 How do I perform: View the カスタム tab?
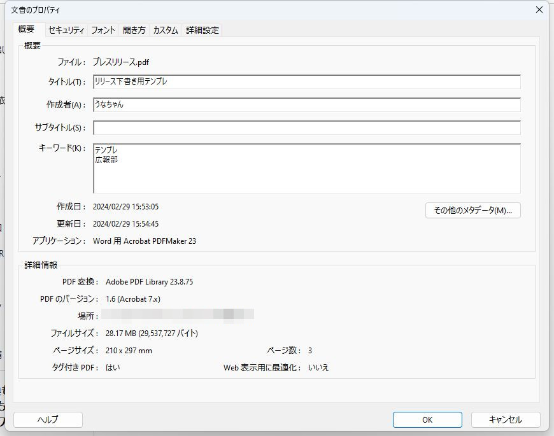(x=165, y=30)
